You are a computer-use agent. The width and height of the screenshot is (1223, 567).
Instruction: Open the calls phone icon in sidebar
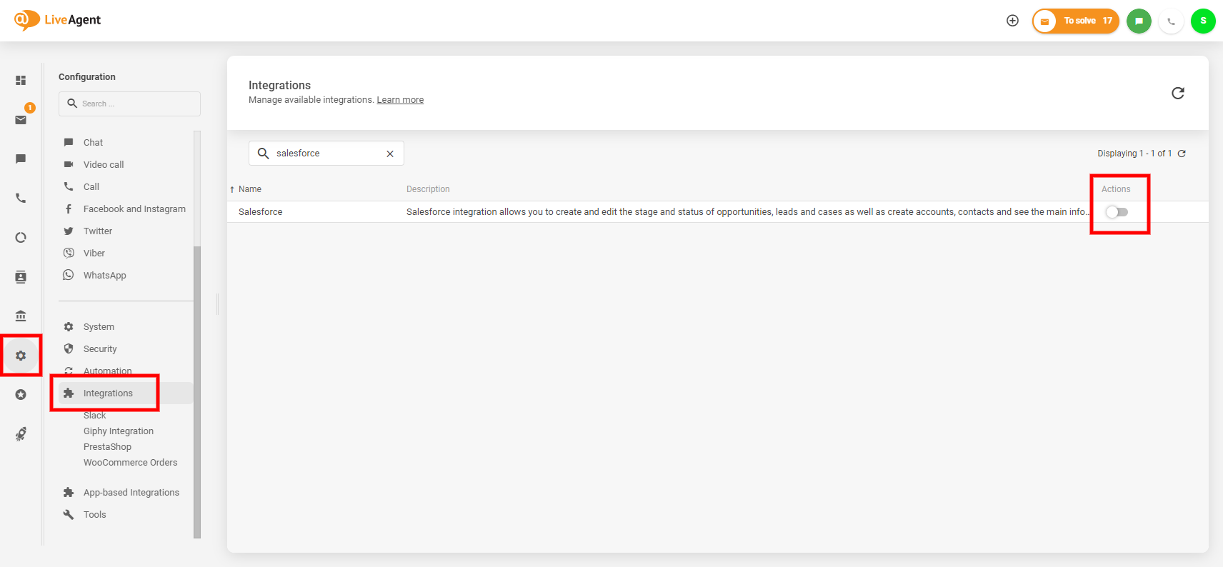click(x=21, y=198)
